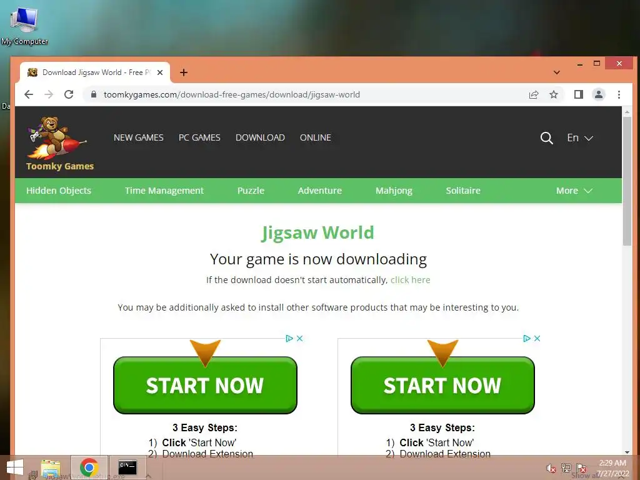Close left ad with X icon
The width and height of the screenshot is (640, 480).
pyautogui.click(x=299, y=338)
